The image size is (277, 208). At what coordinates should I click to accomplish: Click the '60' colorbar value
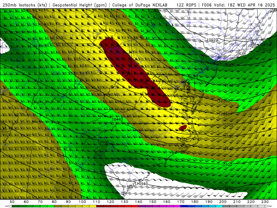(26, 202)
